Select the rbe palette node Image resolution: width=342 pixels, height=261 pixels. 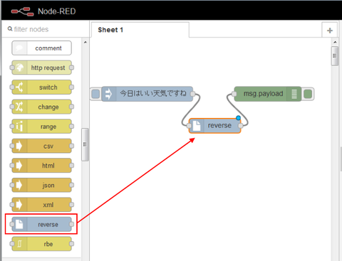[x=41, y=244]
